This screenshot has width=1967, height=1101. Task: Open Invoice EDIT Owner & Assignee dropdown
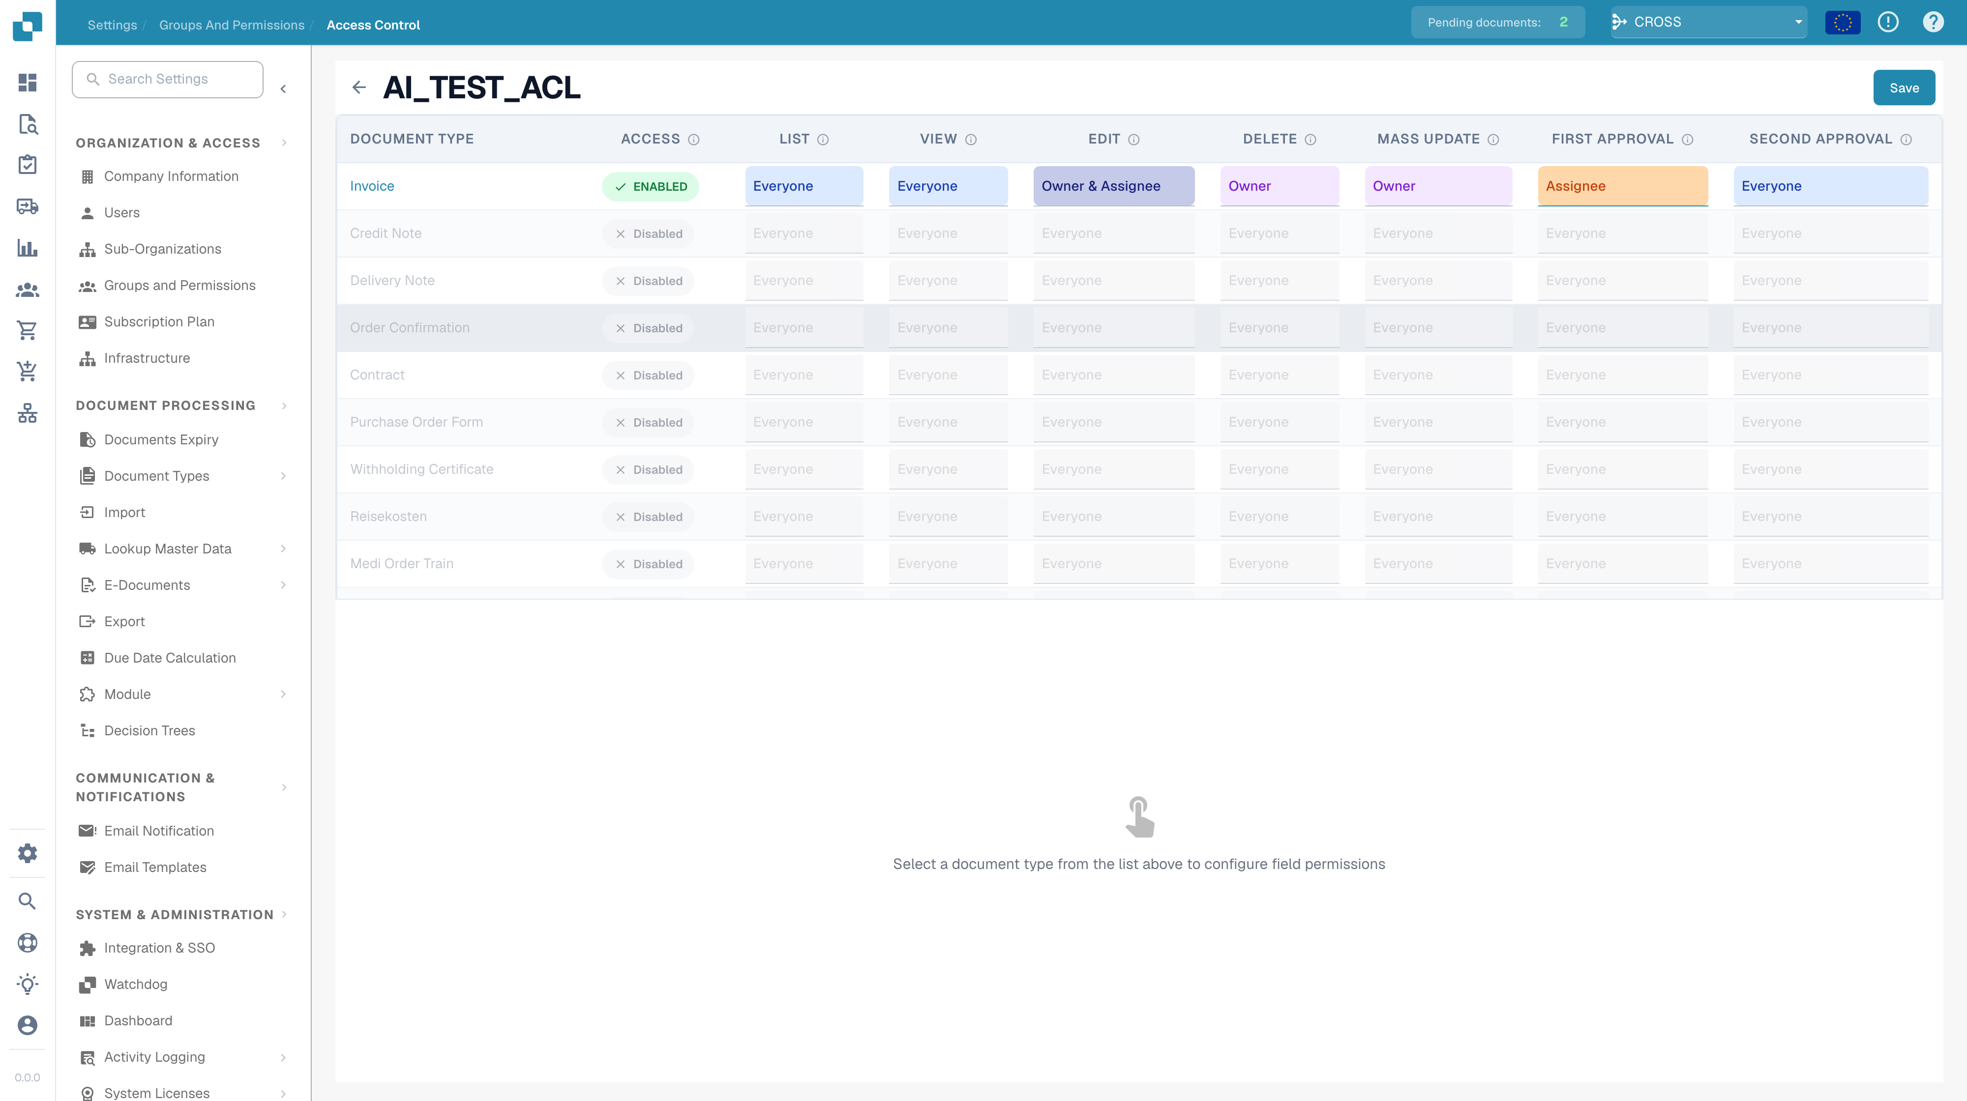tap(1113, 186)
